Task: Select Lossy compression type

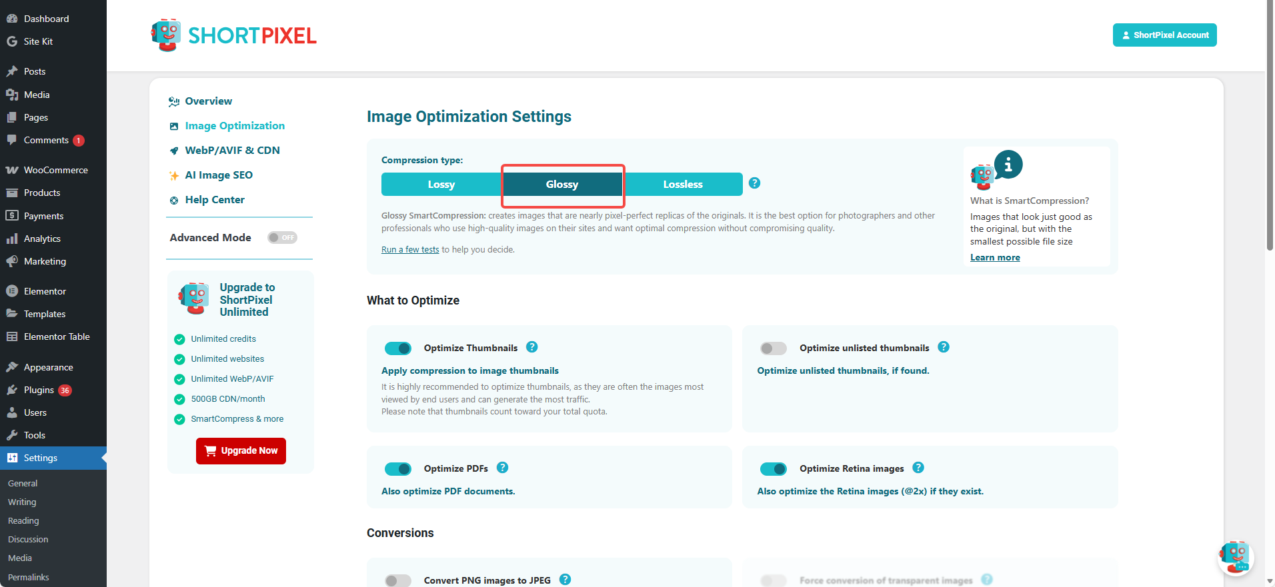Action: 441,185
